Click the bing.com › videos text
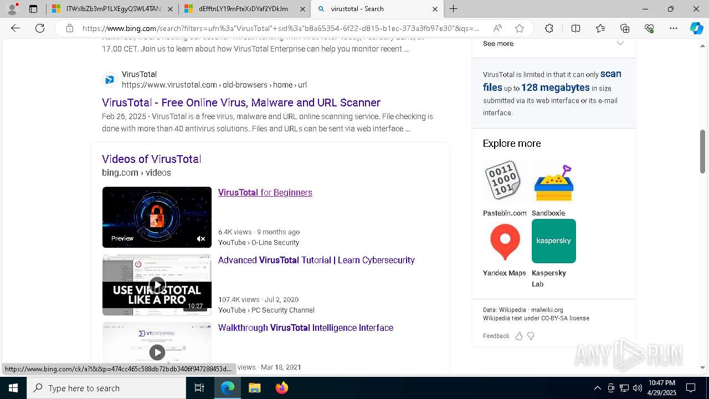 pyautogui.click(x=136, y=172)
